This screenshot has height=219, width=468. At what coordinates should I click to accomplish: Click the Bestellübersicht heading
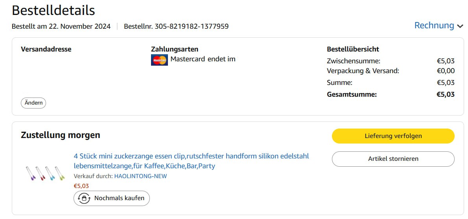tap(353, 49)
